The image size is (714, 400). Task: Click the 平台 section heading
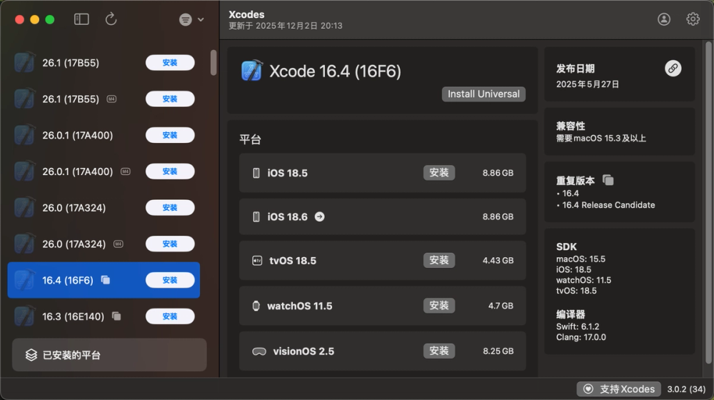pos(250,139)
